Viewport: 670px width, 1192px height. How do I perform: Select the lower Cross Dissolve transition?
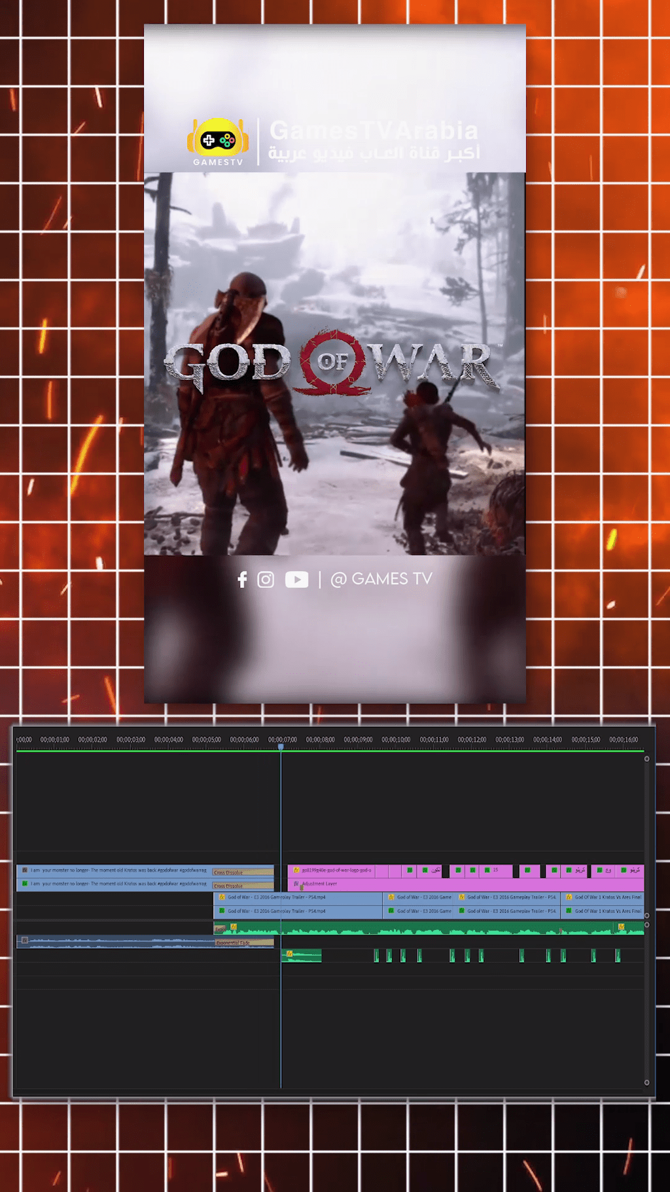tap(243, 886)
